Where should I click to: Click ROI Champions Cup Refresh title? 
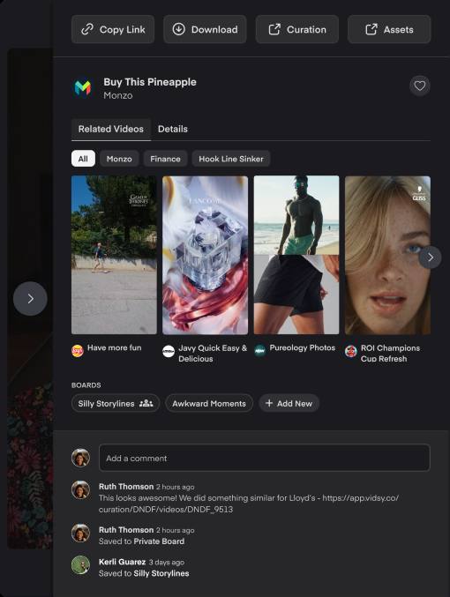390,354
